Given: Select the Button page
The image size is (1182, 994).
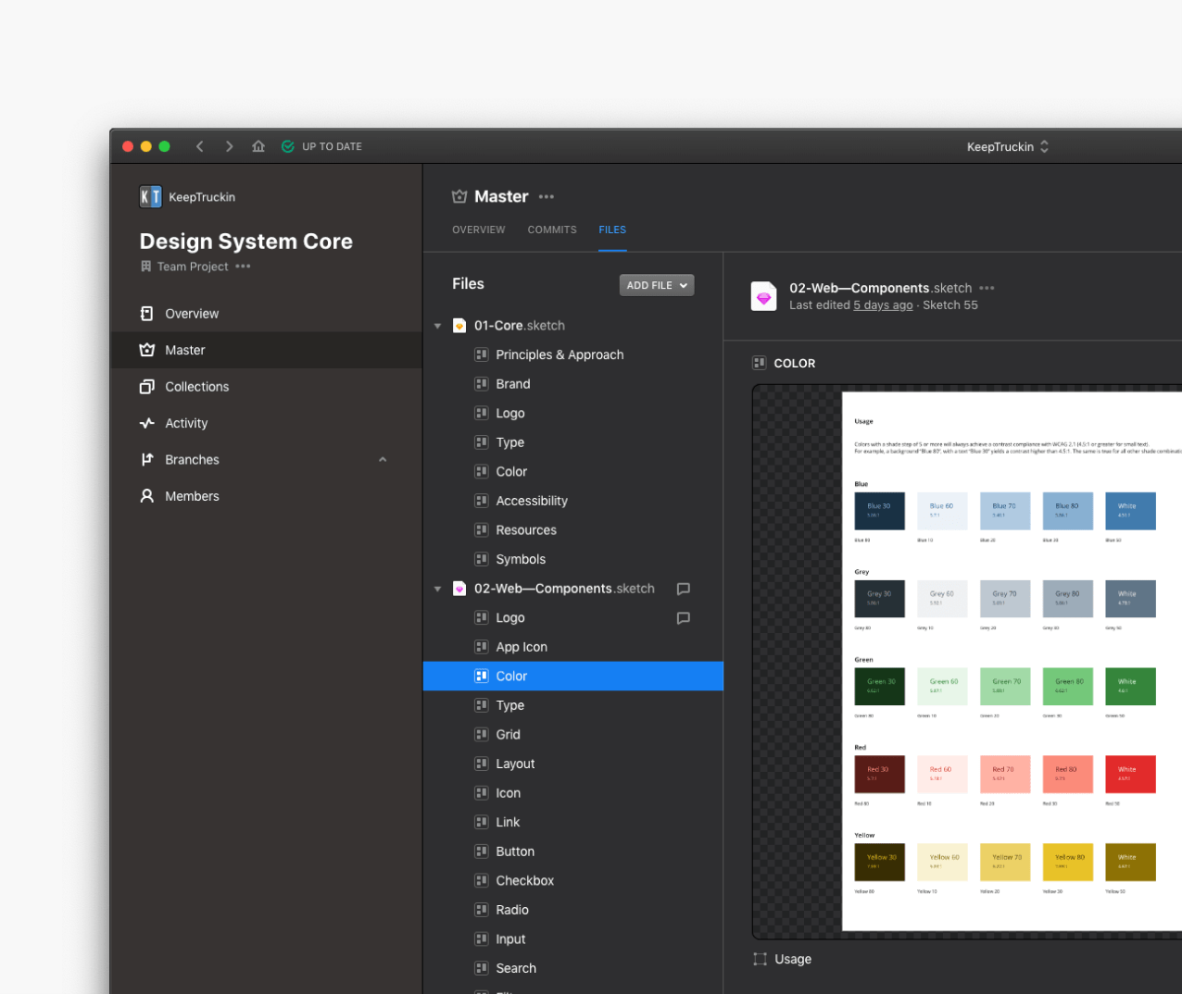Looking at the screenshot, I should pos(573,851).
